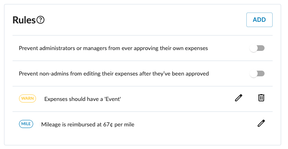
Task: Remove the WARN rule about Event
Action: pos(261,98)
